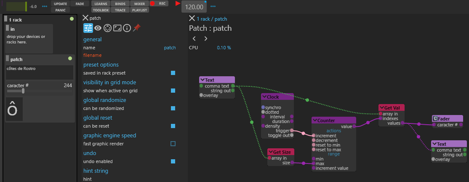Image resolution: width=469 pixels, height=182 pixels.
Task: Click the layout frame icon in patch panel
Action: pyautogui.click(x=117, y=28)
